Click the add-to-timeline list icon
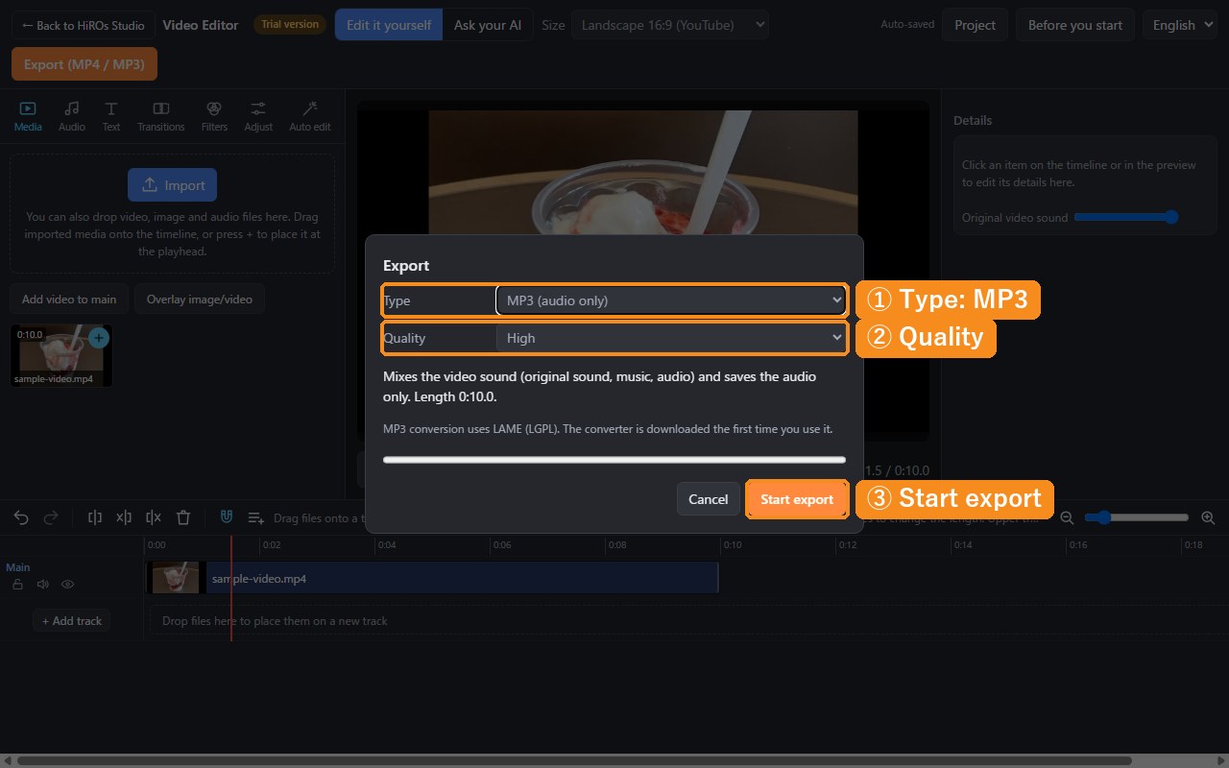The width and height of the screenshot is (1229, 768). coord(256,517)
